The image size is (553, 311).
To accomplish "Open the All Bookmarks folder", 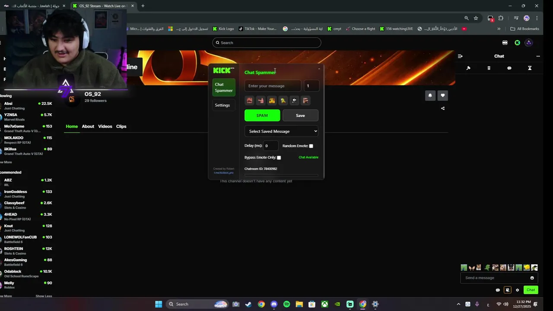I will (x=525, y=29).
